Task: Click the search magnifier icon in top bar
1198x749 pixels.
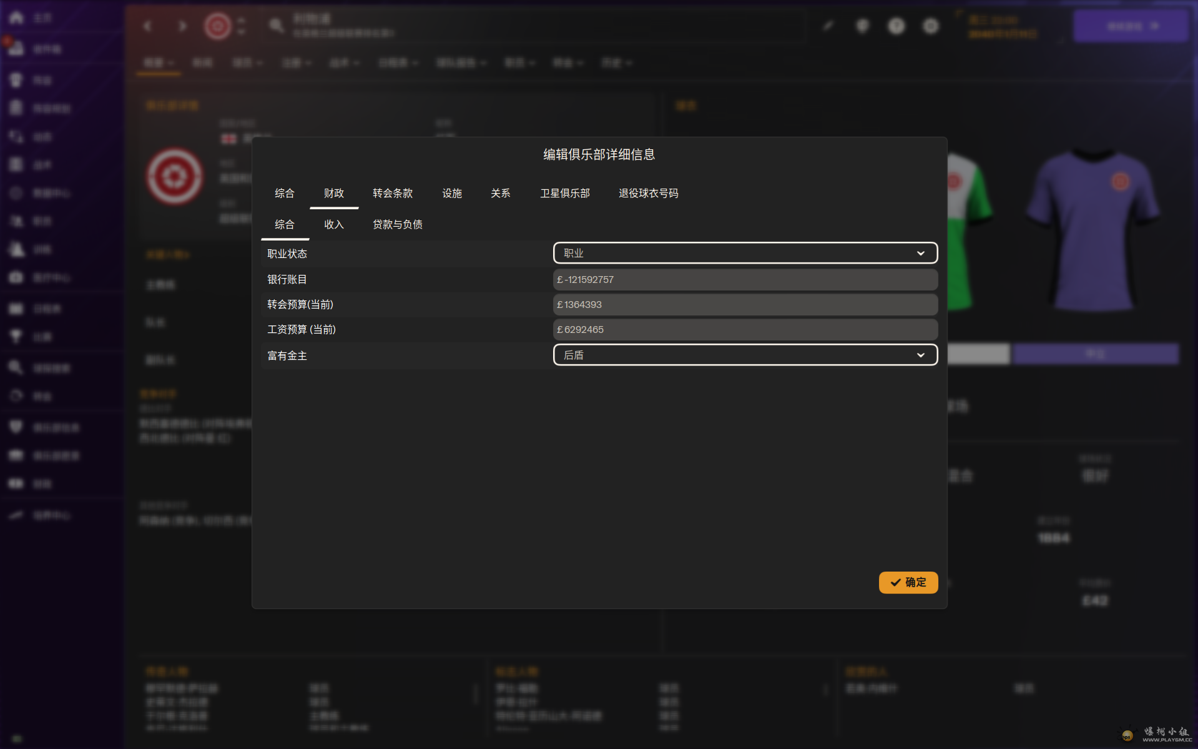Action: pyautogui.click(x=277, y=26)
